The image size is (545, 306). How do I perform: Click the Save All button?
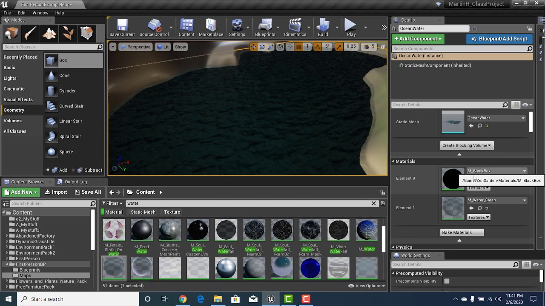[x=87, y=192]
